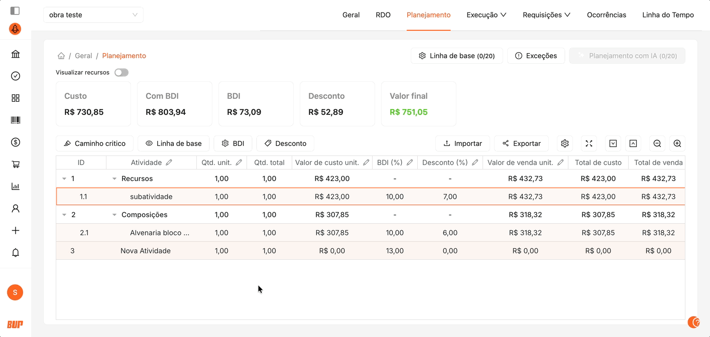Collapse the Recursos row tree arrow
710x337 pixels.
click(114, 179)
